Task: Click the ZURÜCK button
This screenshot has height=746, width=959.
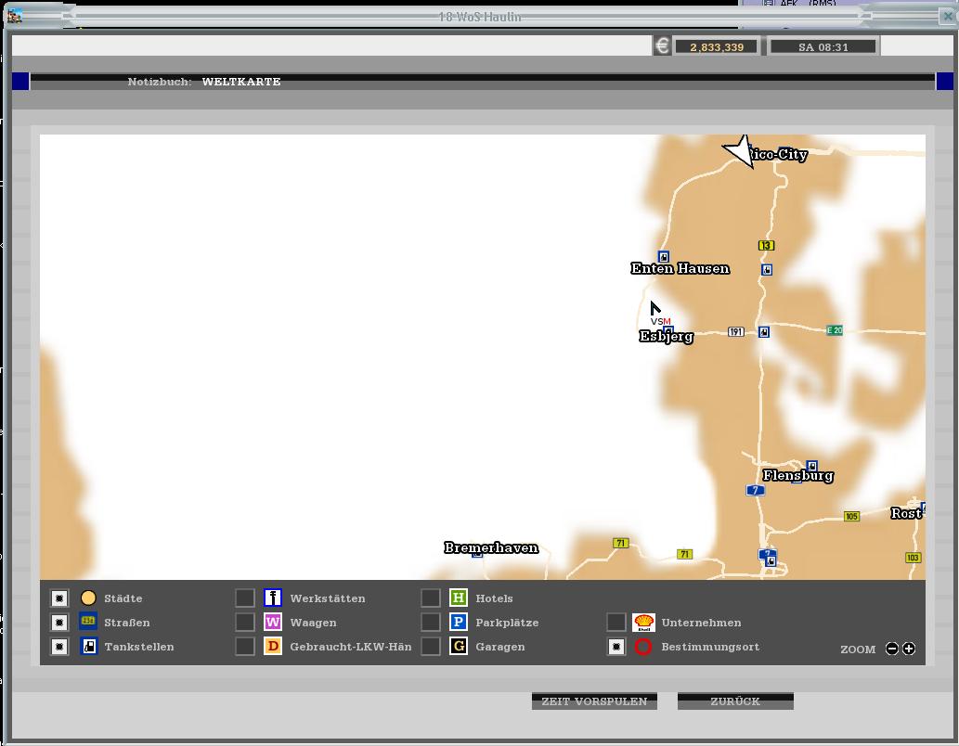Action: [x=735, y=701]
